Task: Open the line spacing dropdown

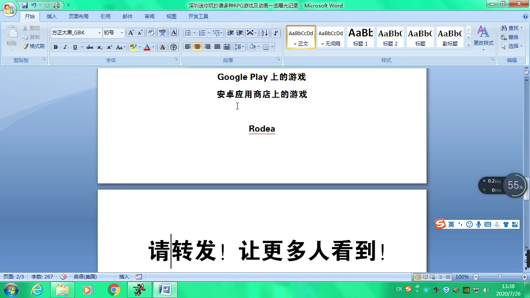Action: pos(239,47)
